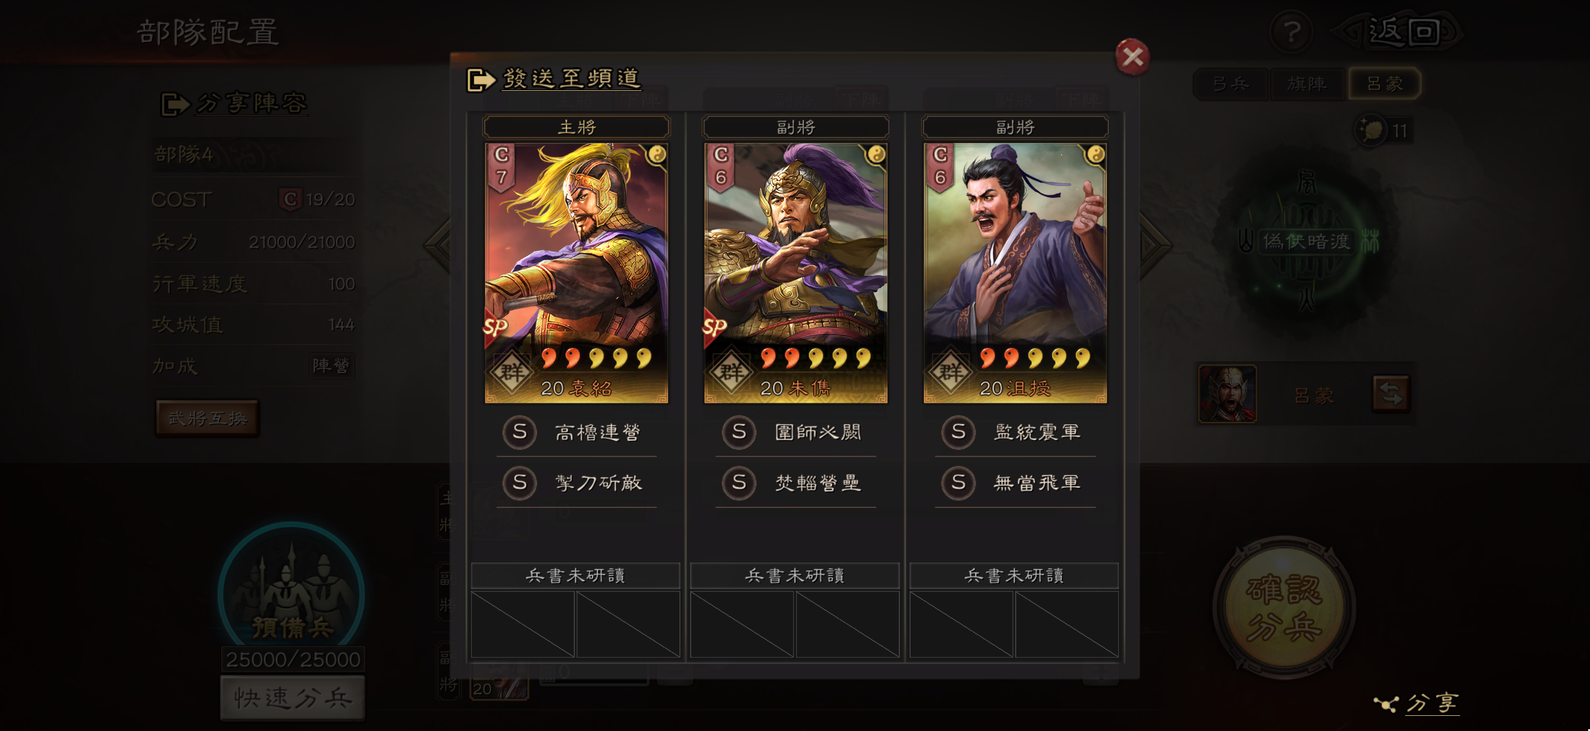The width and height of the screenshot is (1590, 731).
Task: Click the question mark help icon
Action: (1292, 32)
